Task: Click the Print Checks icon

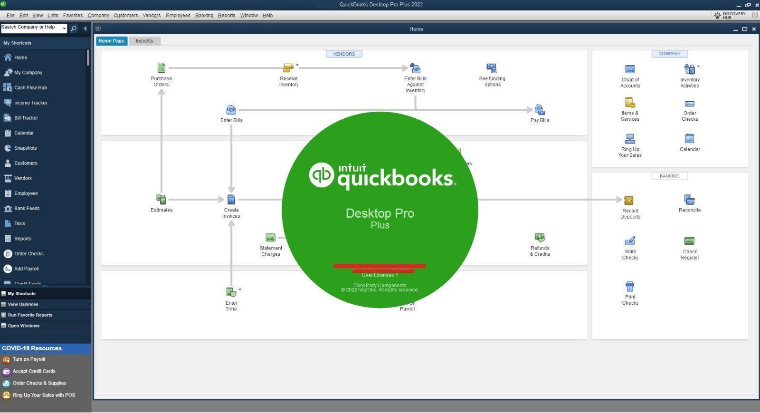Action: pos(630,286)
